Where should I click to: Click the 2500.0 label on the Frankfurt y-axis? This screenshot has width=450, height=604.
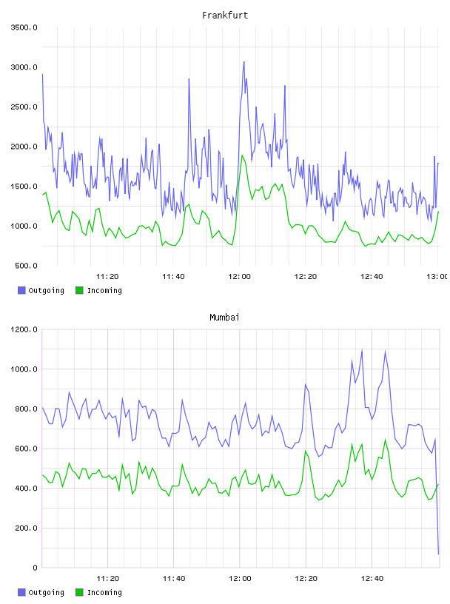coord(24,107)
